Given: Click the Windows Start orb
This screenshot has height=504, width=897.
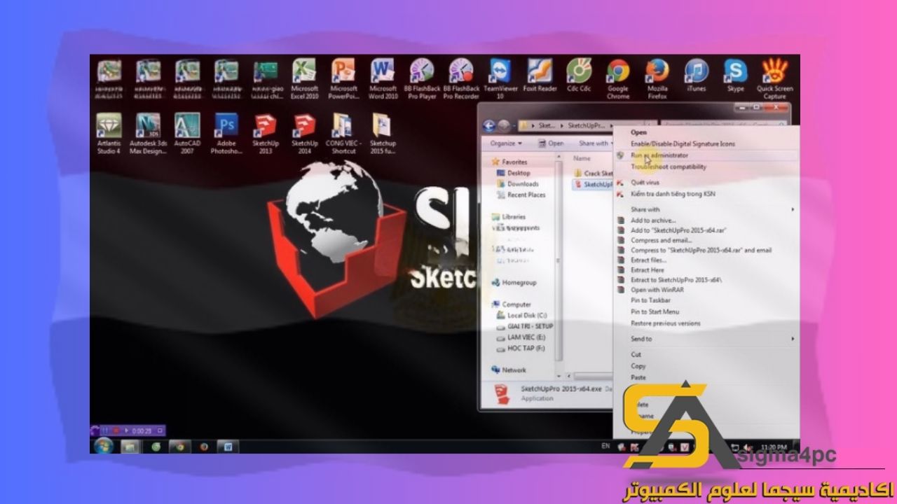Looking at the screenshot, I should tap(104, 446).
